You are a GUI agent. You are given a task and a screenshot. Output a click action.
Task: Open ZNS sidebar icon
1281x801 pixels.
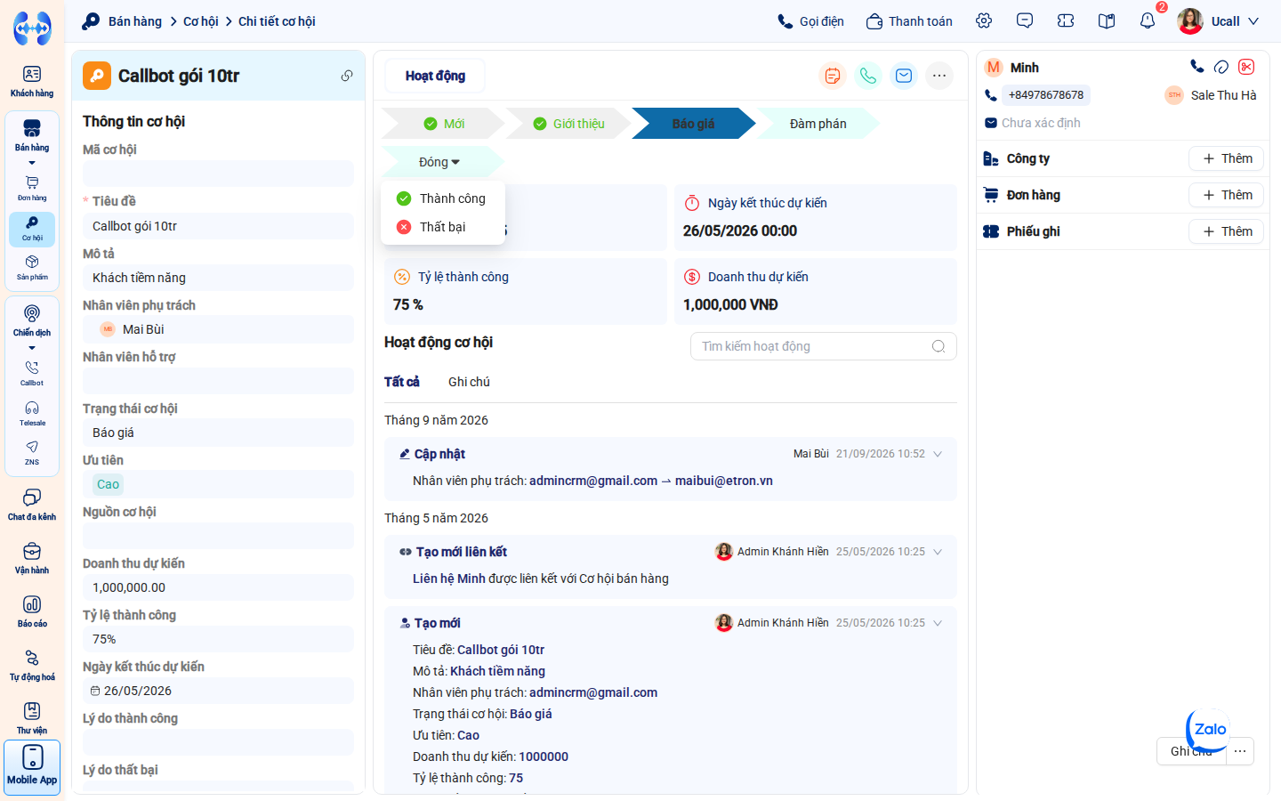click(x=32, y=452)
